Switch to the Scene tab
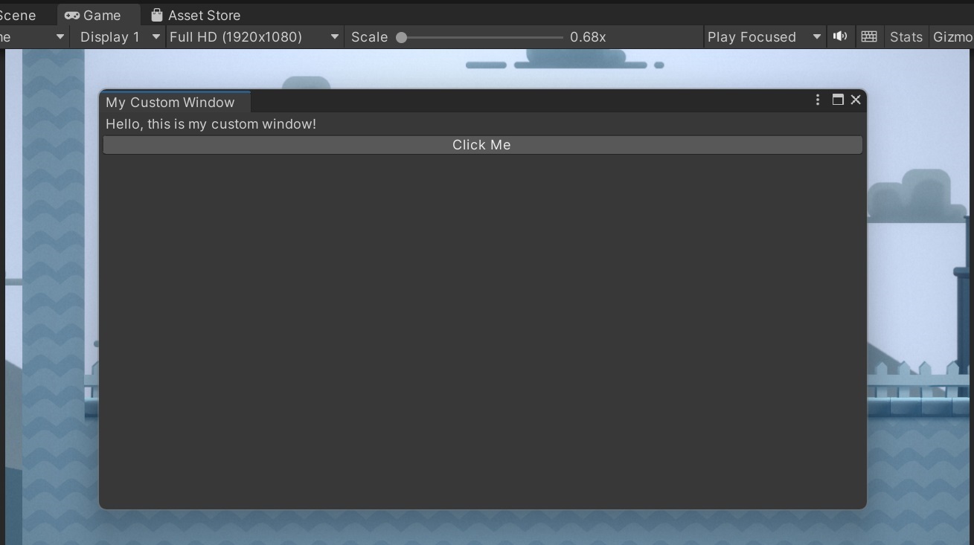The height and width of the screenshot is (545, 974). (18, 15)
